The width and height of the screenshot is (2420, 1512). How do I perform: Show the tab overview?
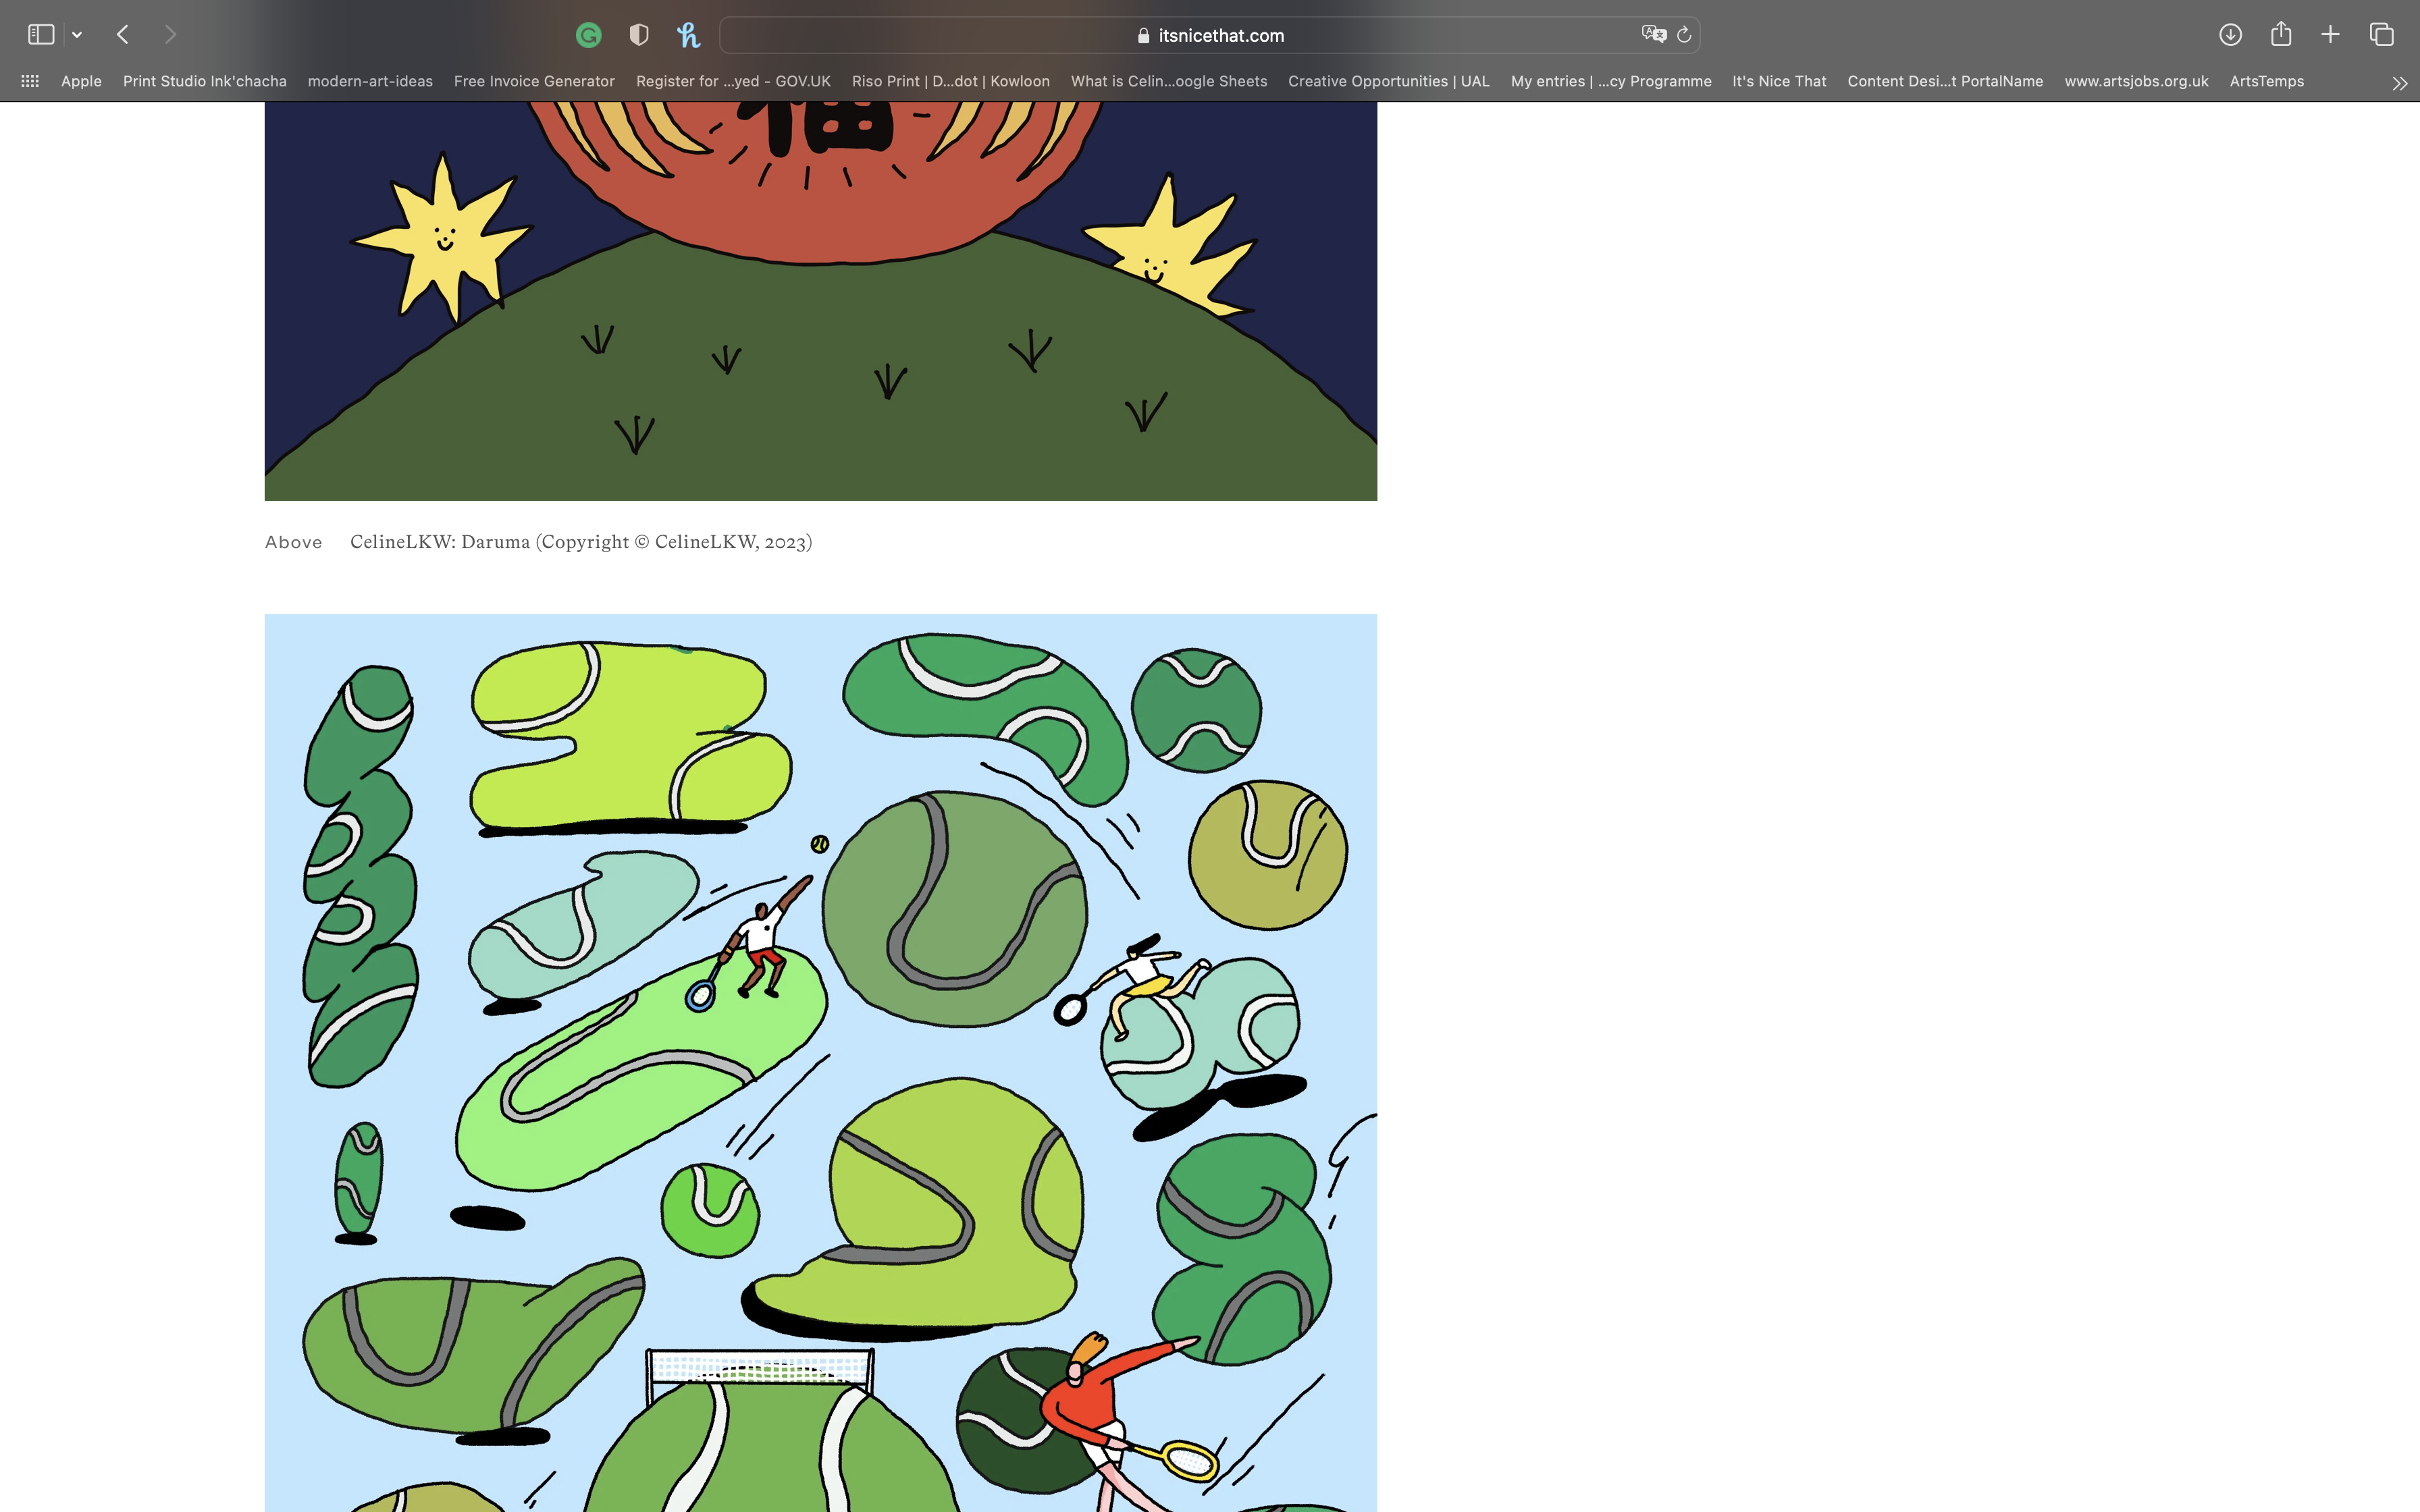click(x=2381, y=35)
